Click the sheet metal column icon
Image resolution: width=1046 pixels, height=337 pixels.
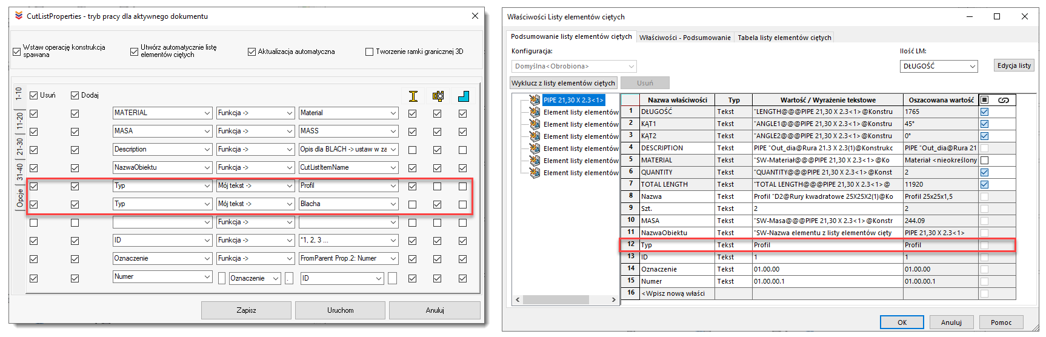pyautogui.click(x=438, y=96)
